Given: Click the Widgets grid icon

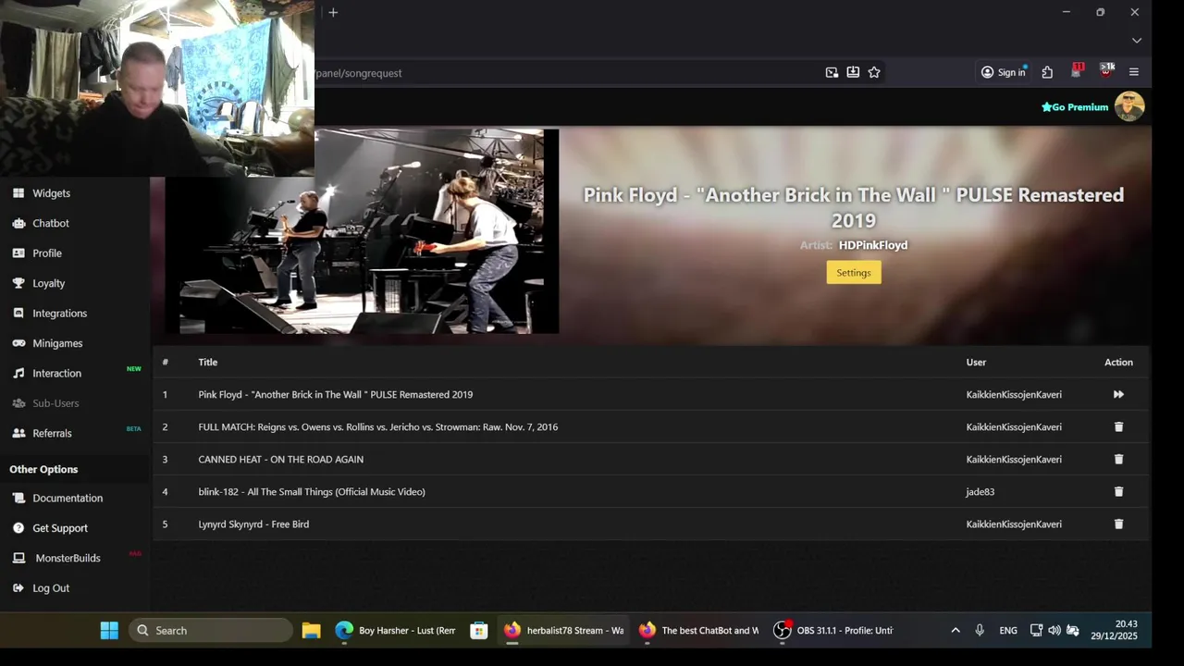Looking at the screenshot, I should pos(18,193).
